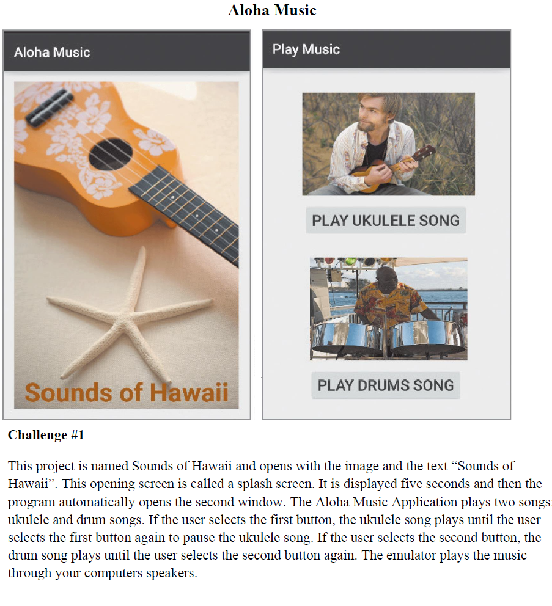The width and height of the screenshot is (552, 606).
Task: Click the dark title bar above the splash screen
Action: coord(127,51)
